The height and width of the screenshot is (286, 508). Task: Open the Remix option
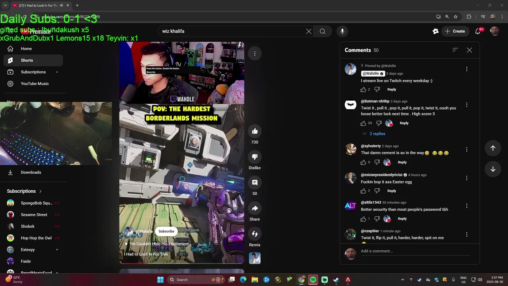pos(255,234)
